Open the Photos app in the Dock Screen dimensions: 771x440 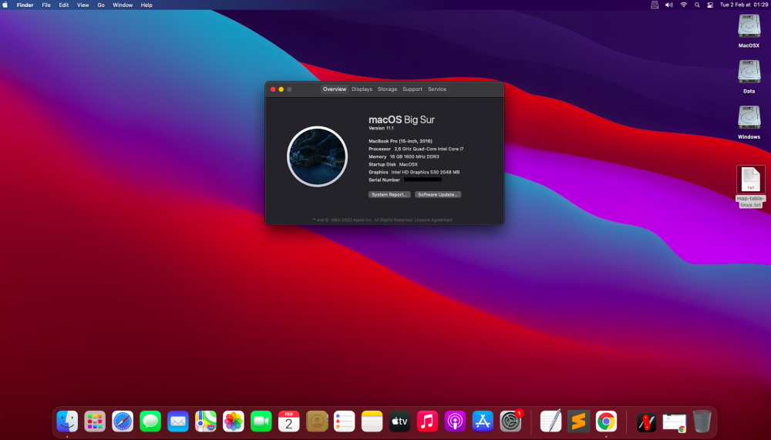click(234, 422)
